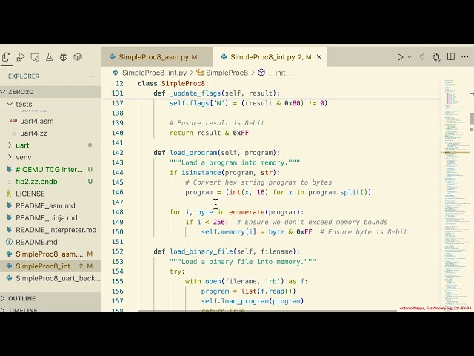Click 'self.load_program(program)' on line 157
The width and height of the screenshot is (474, 356).
pos(253,301)
